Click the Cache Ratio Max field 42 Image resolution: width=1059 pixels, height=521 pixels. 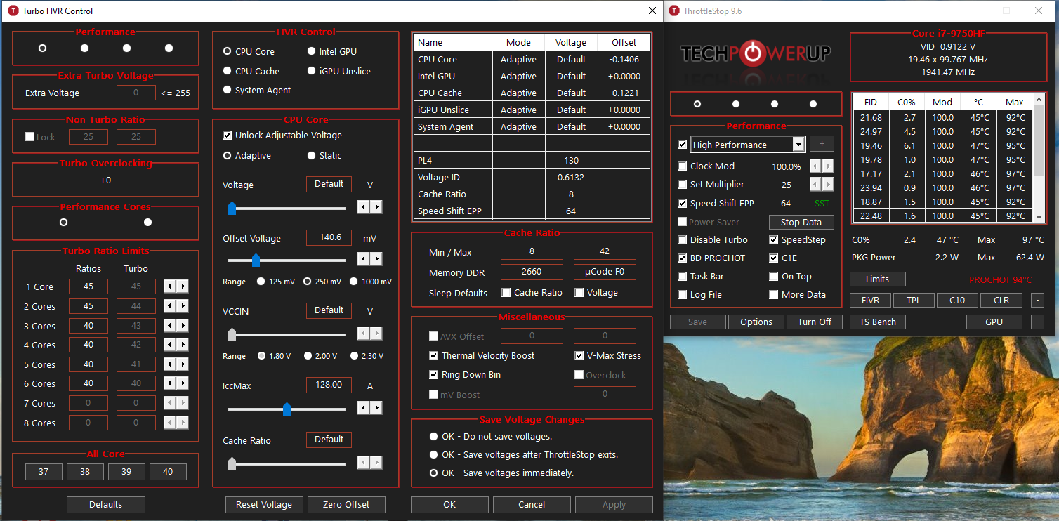click(605, 251)
